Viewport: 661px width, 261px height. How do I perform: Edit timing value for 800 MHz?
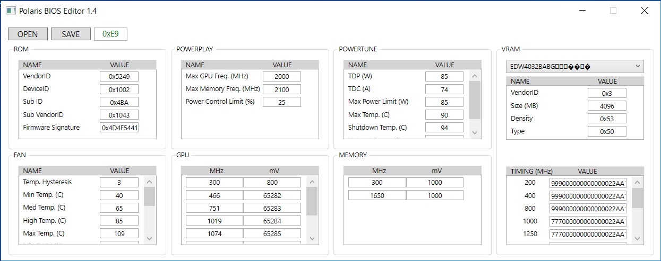(588, 208)
